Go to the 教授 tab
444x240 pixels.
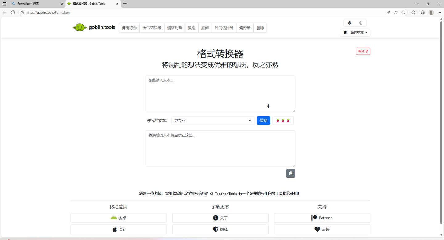(191, 28)
